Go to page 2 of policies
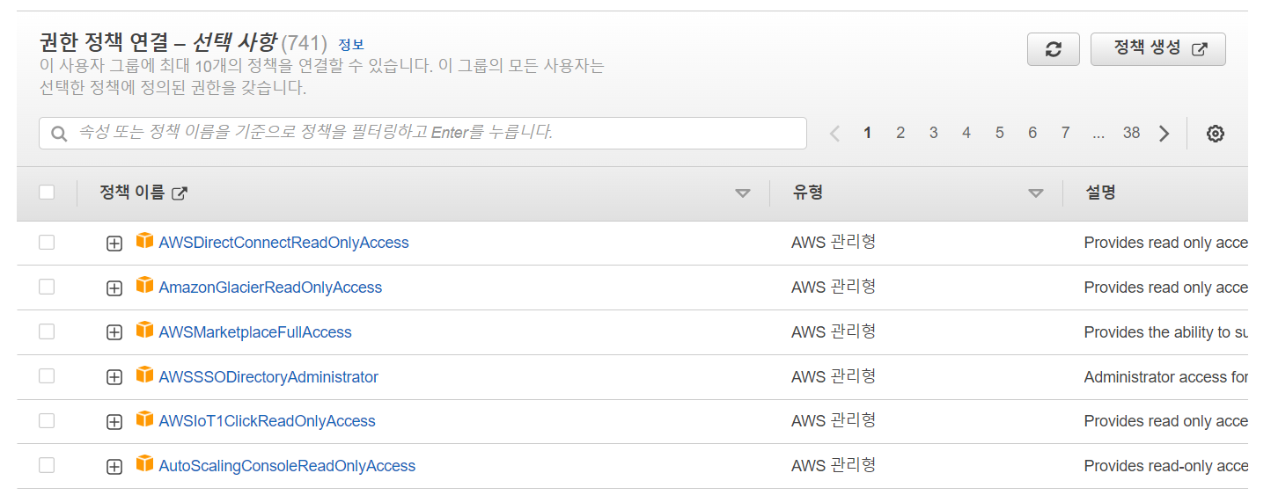 900,133
